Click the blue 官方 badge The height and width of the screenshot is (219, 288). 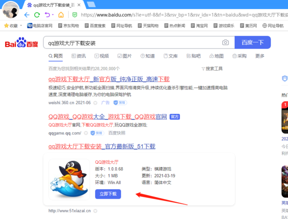pyautogui.click(x=175, y=117)
